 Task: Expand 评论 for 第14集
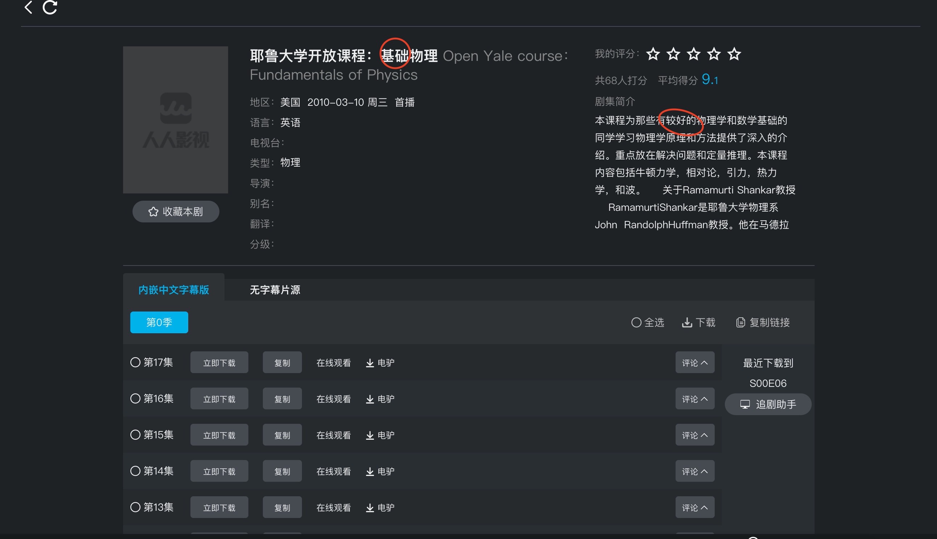pyautogui.click(x=695, y=471)
